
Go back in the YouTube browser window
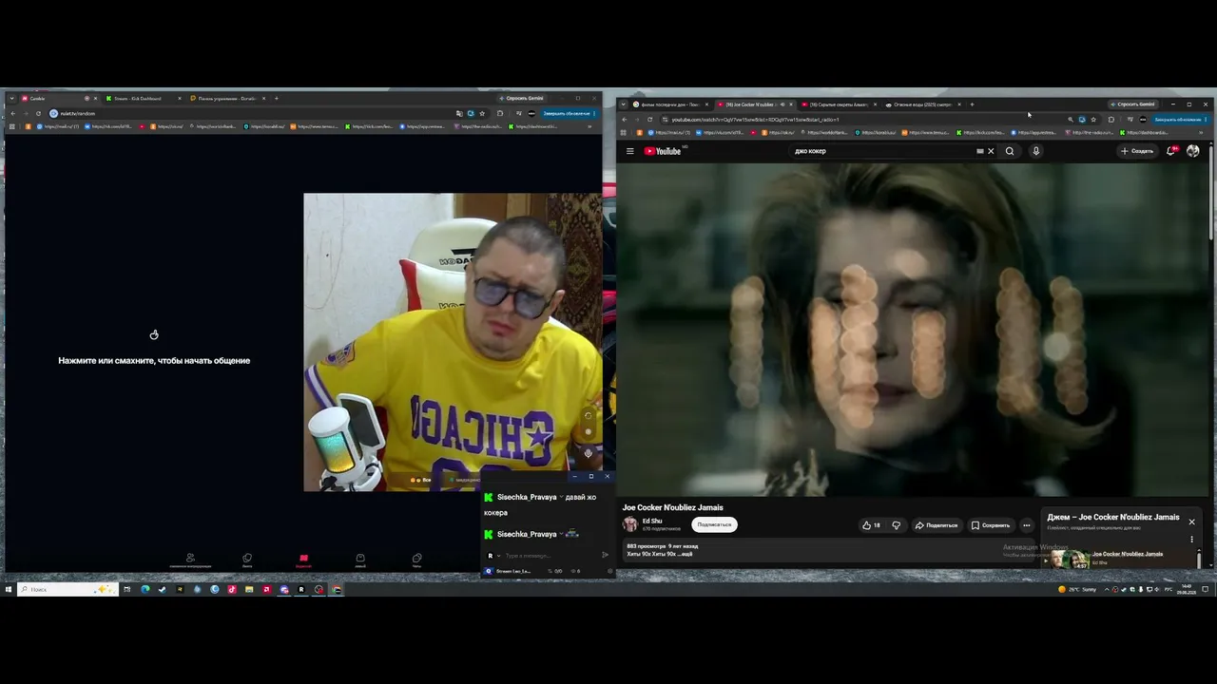coord(624,120)
